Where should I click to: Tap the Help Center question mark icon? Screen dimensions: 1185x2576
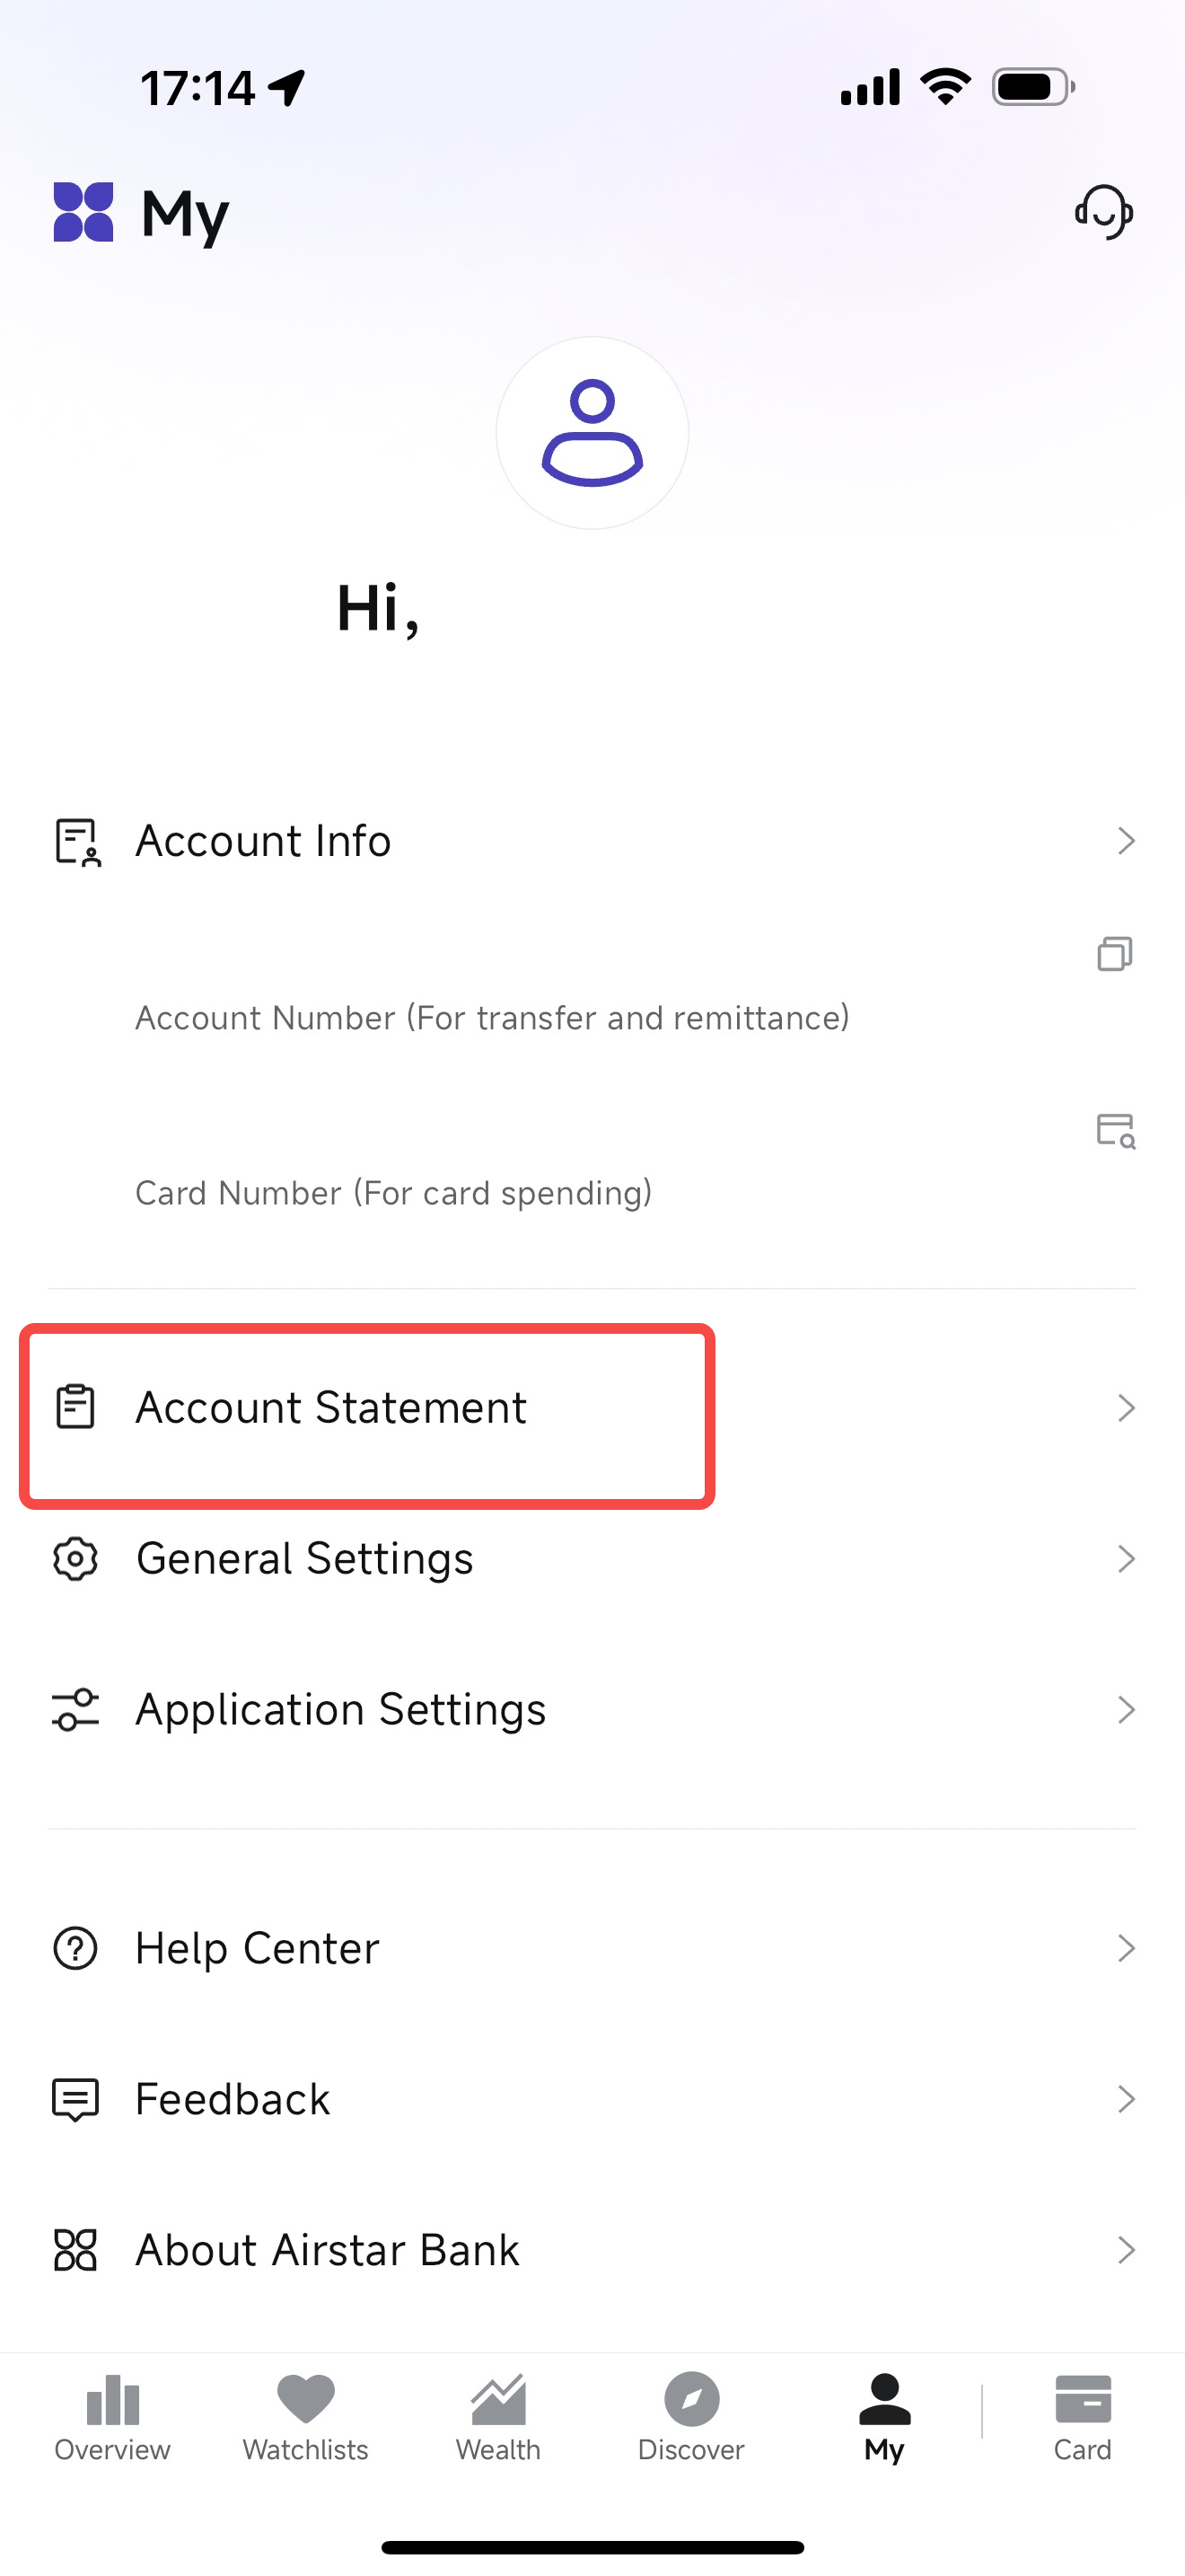tap(76, 1948)
